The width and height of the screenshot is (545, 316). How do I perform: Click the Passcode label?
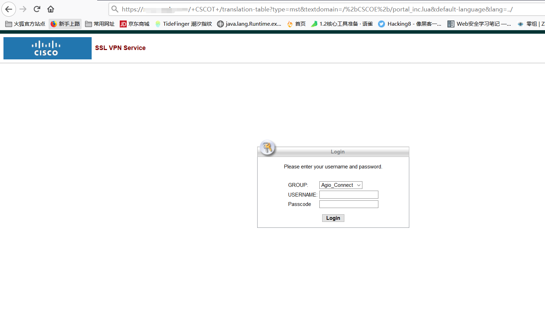tap(300, 204)
